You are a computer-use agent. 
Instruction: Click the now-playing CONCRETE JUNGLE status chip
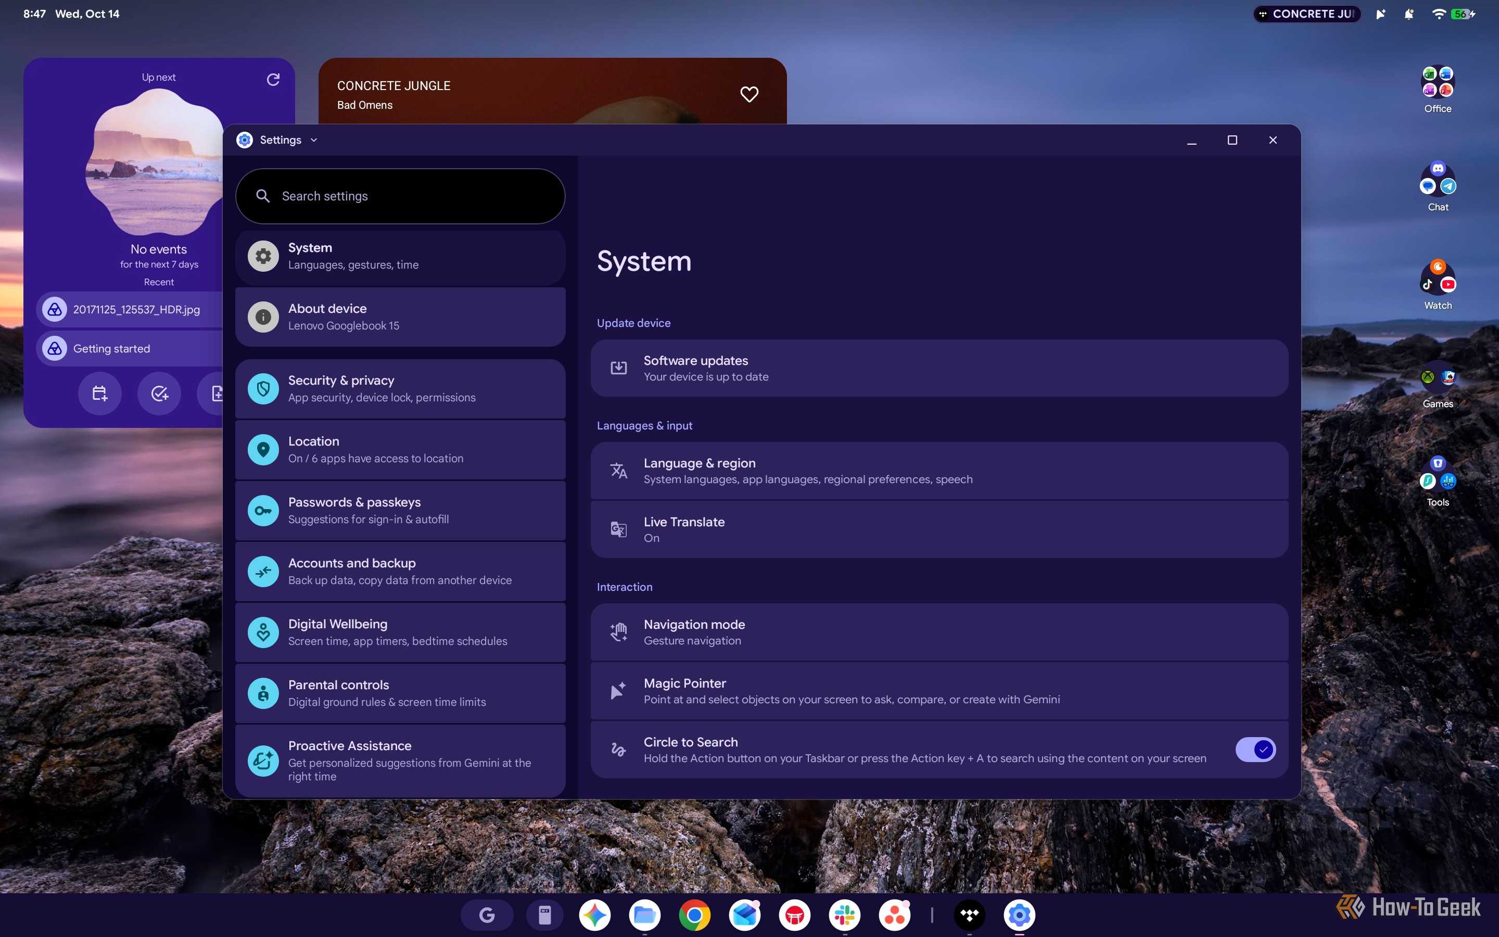pos(1307,14)
